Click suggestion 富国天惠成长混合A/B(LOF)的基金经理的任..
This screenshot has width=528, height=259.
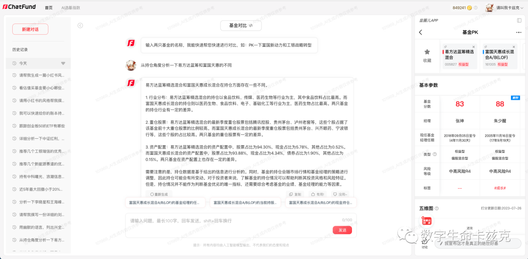[165, 203]
